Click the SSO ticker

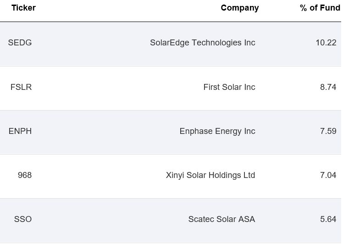23,219
